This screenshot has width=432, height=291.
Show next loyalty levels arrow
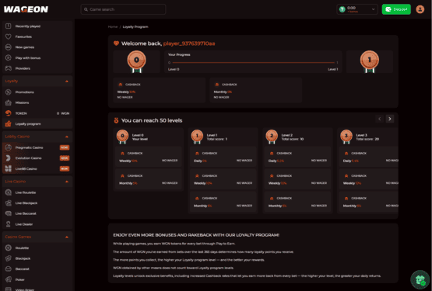tap(389, 119)
